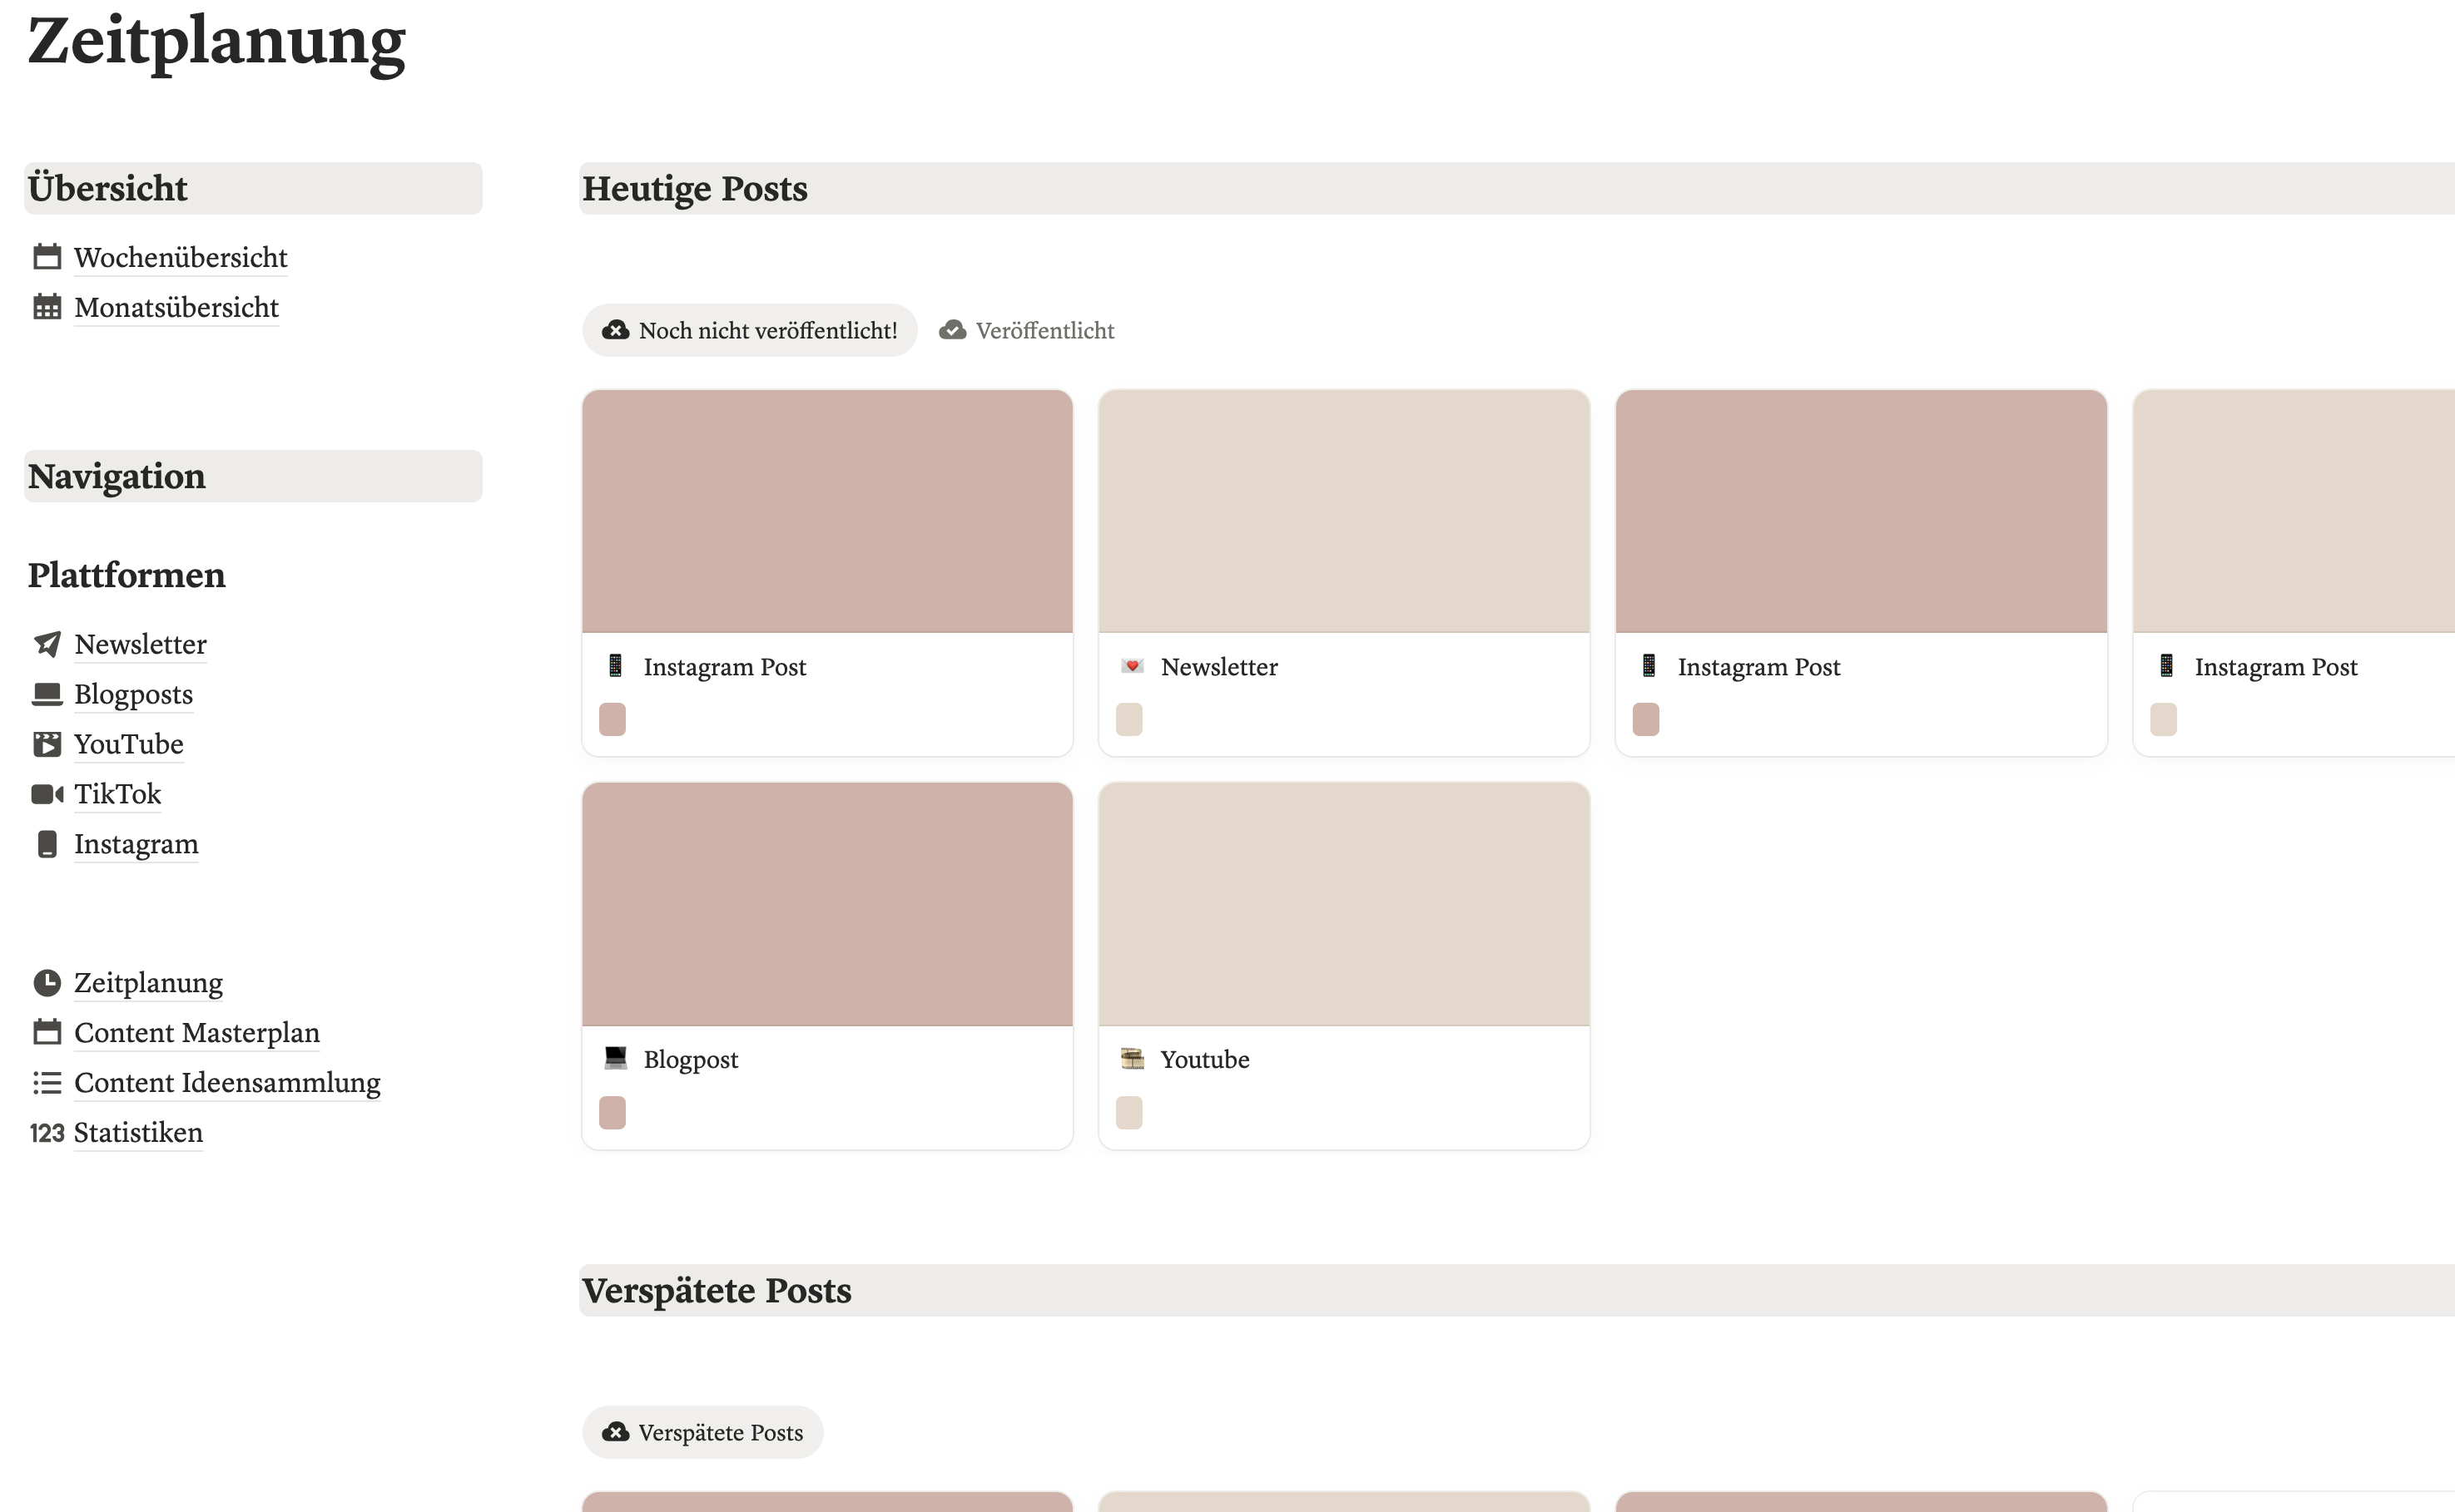The width and height of the screenshot is (2455, 1512).
Task: Click the Instagram Post title on beige-cover card
Action: pyautogui.click(x=2276, y=667)
